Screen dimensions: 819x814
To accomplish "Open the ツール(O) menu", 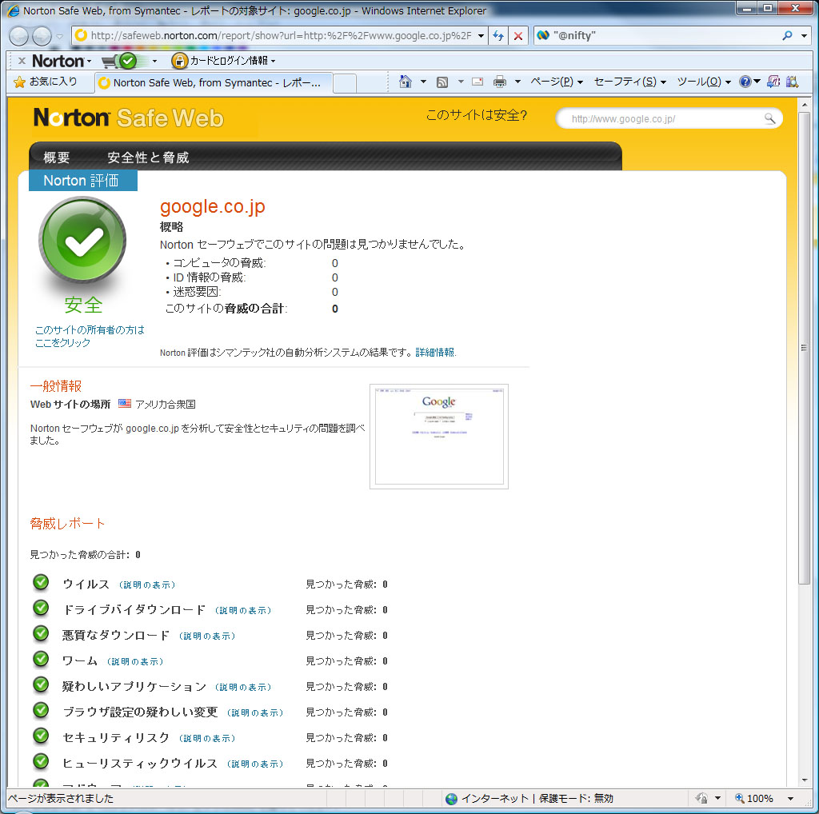I will [x=704, y=82].
